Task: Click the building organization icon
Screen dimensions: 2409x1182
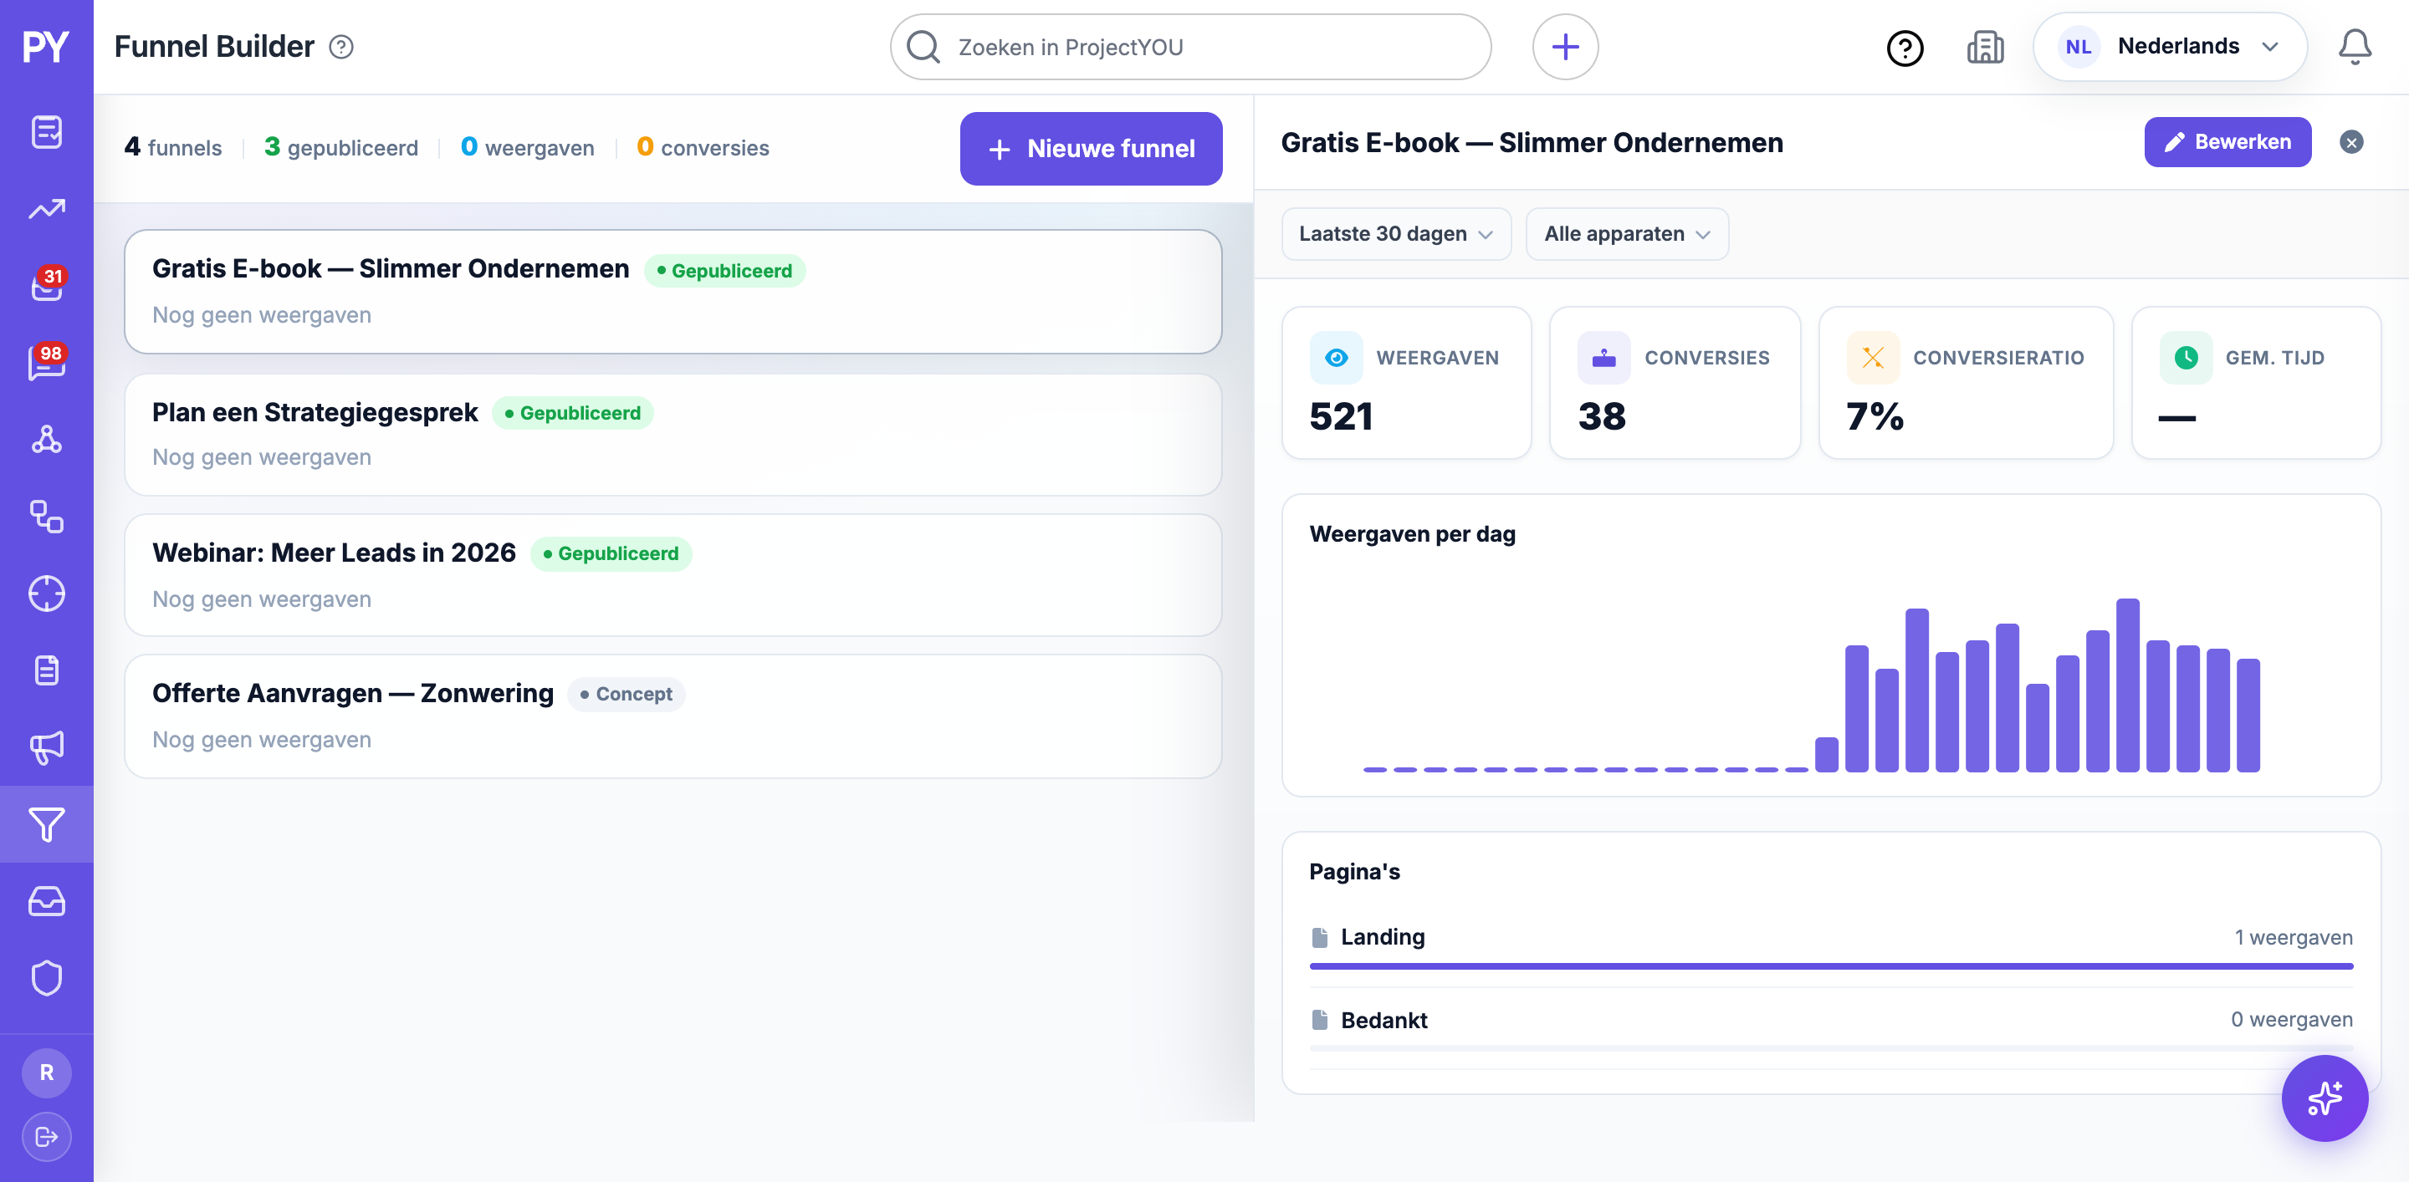Action: (1984, 47)
